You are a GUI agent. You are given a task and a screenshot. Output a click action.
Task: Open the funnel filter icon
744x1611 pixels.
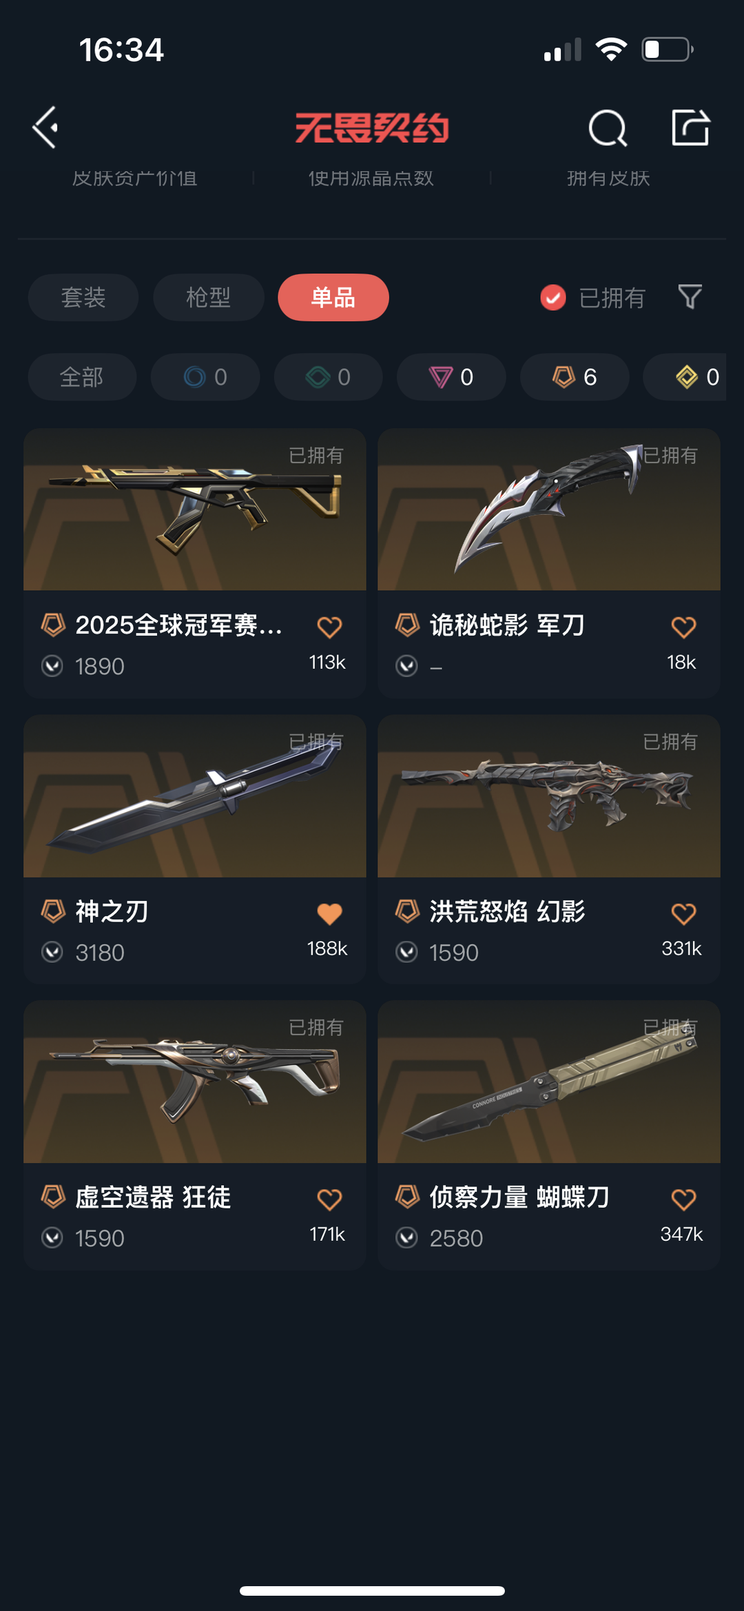(x=690, y=297)
